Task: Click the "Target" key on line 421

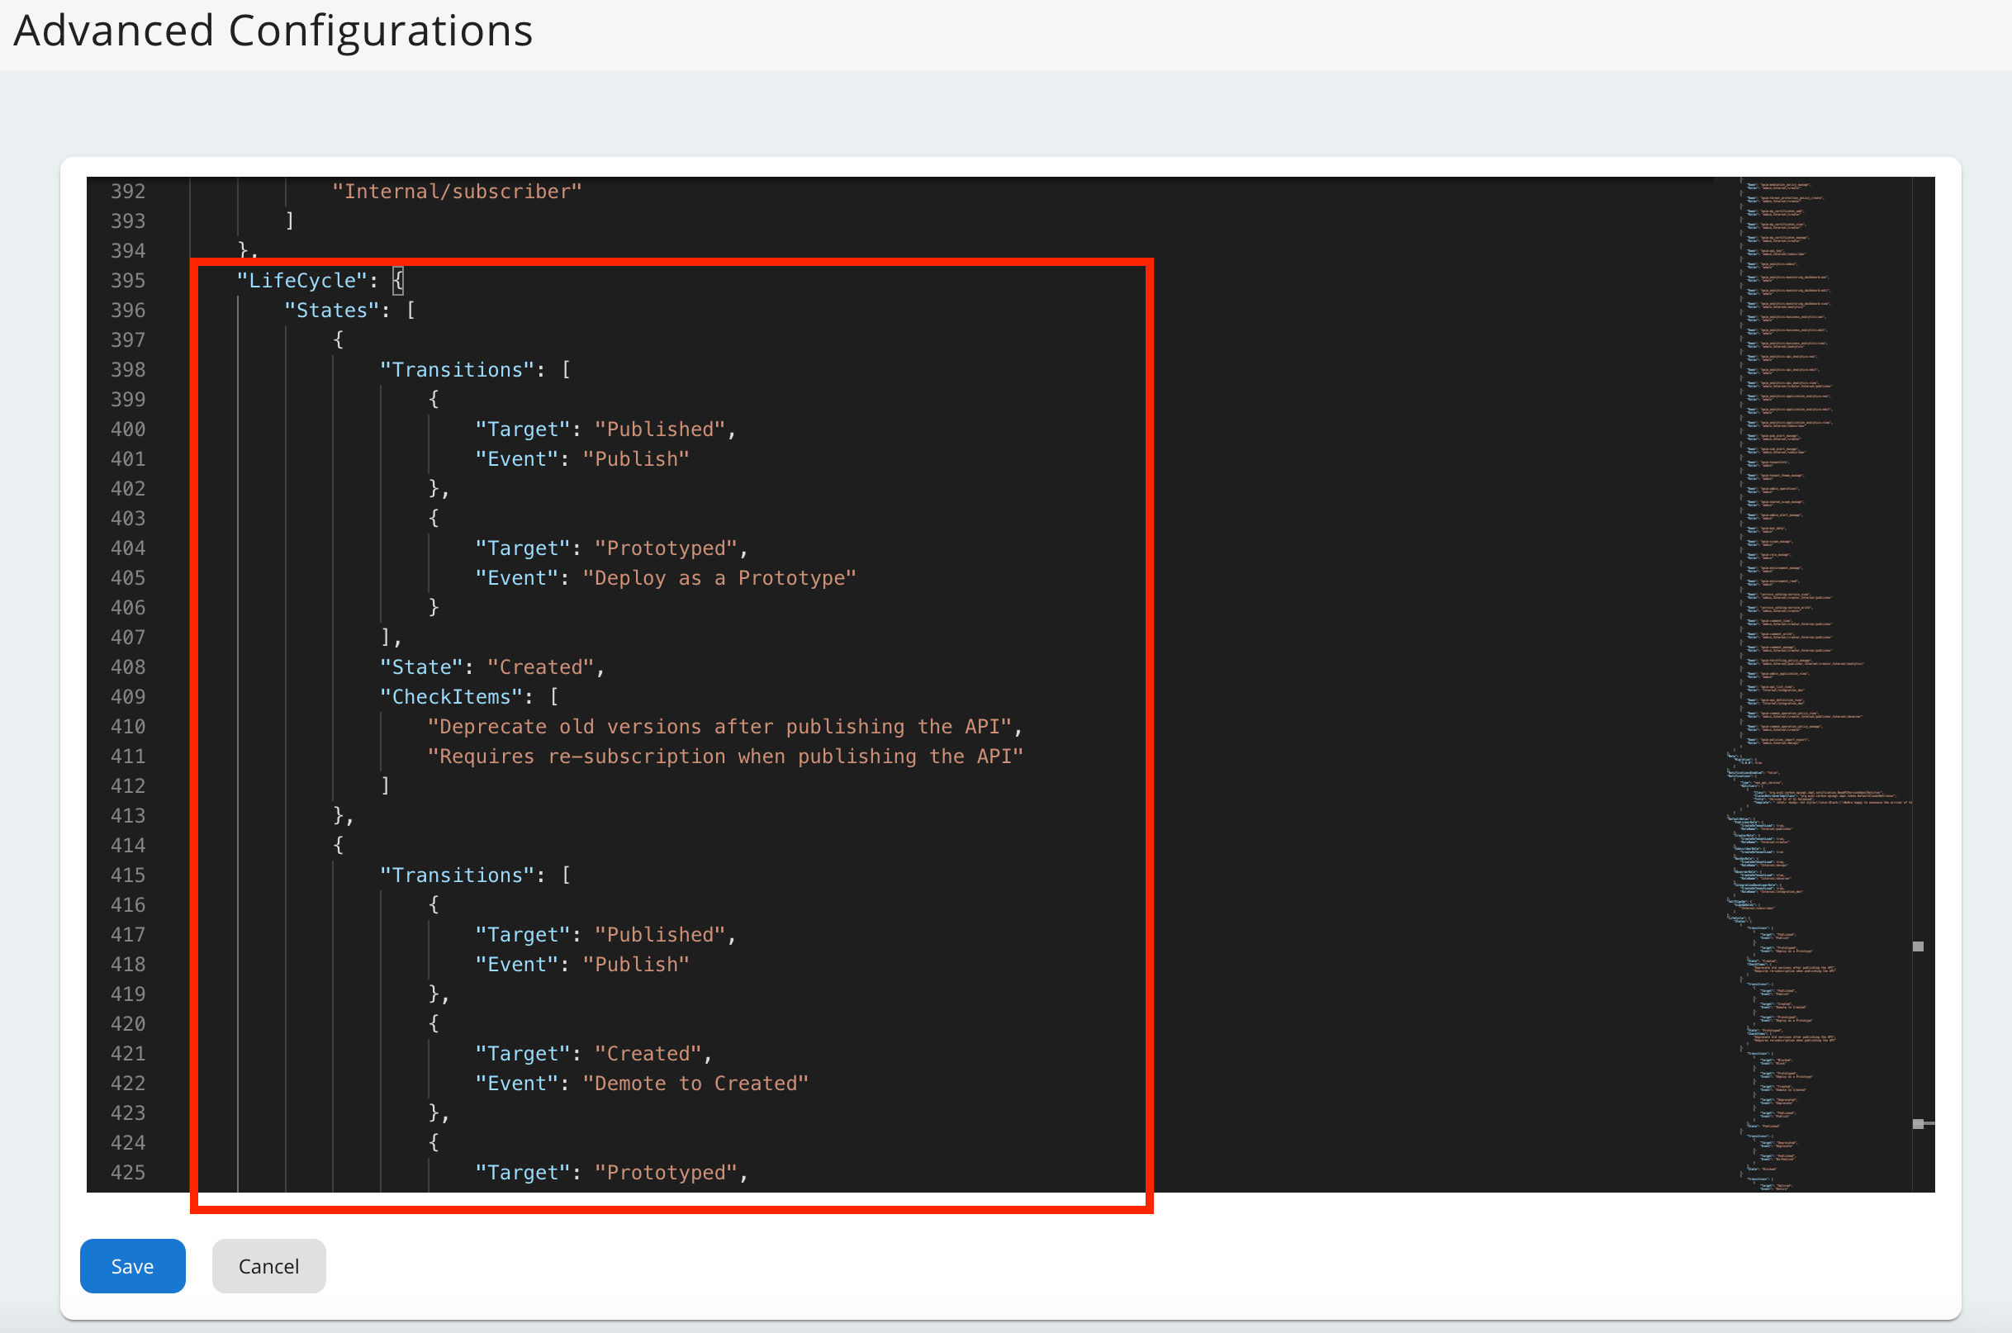Action: [523, 1053]
